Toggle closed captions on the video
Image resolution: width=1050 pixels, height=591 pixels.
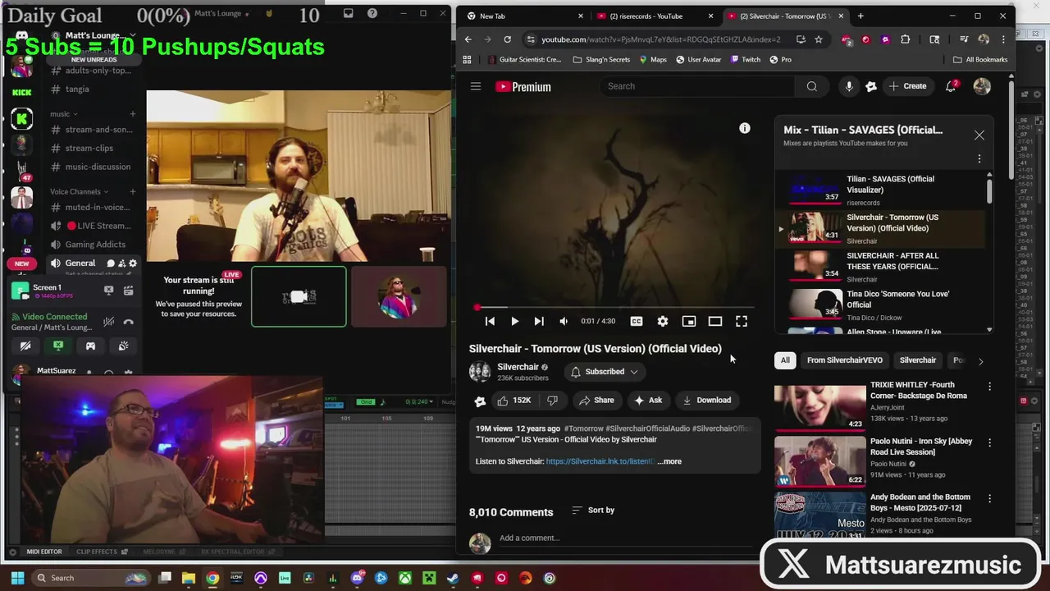[637, 322]
